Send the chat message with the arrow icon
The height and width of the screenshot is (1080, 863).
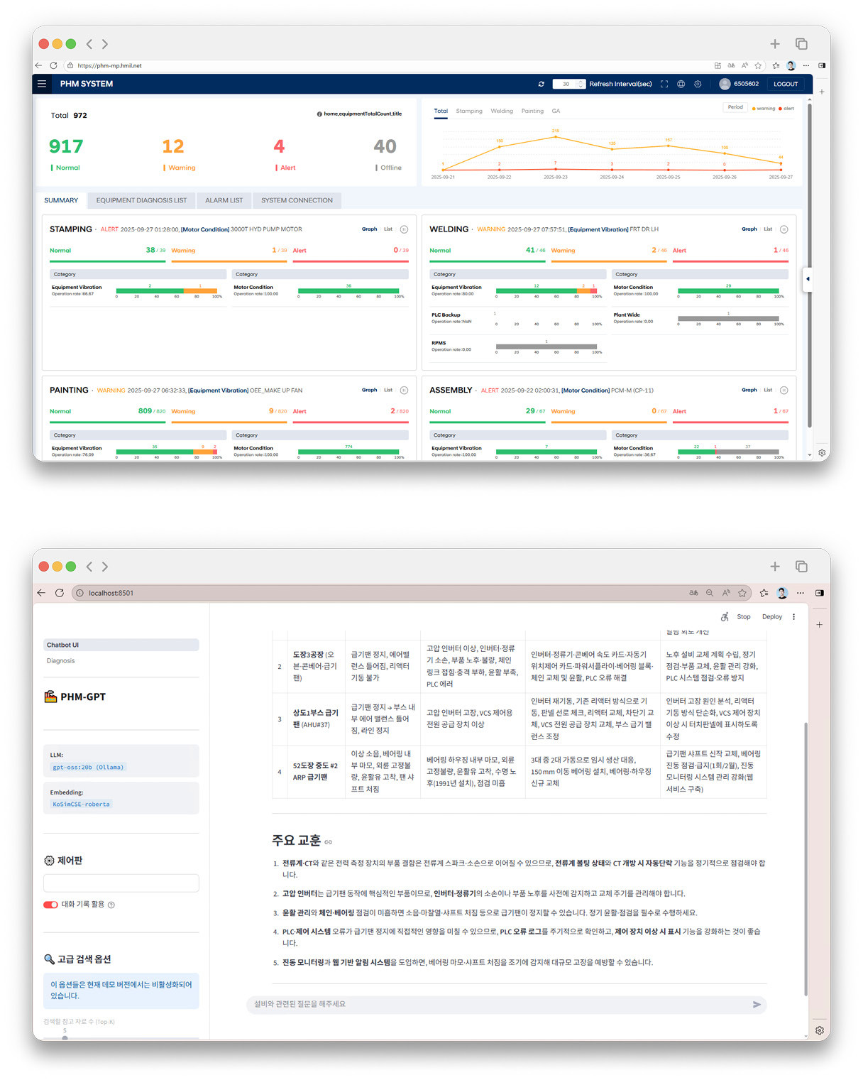pyautogui.click(x=757, y=1004)
